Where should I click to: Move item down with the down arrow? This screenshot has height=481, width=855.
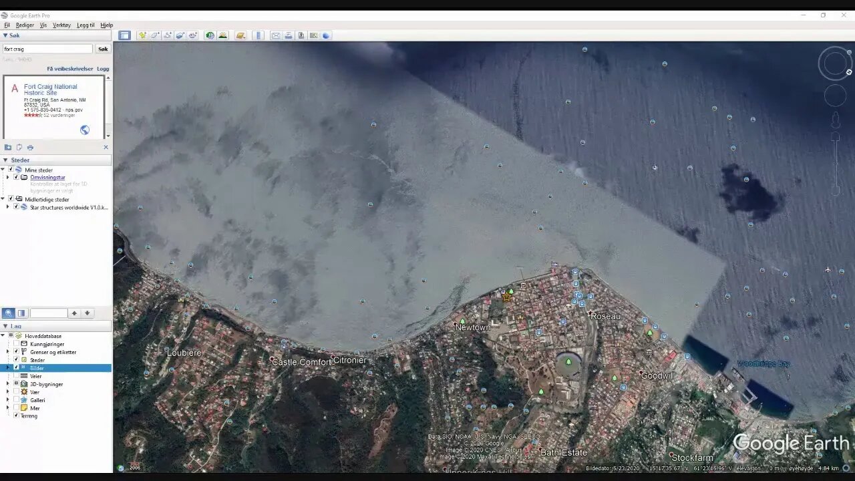87,313
